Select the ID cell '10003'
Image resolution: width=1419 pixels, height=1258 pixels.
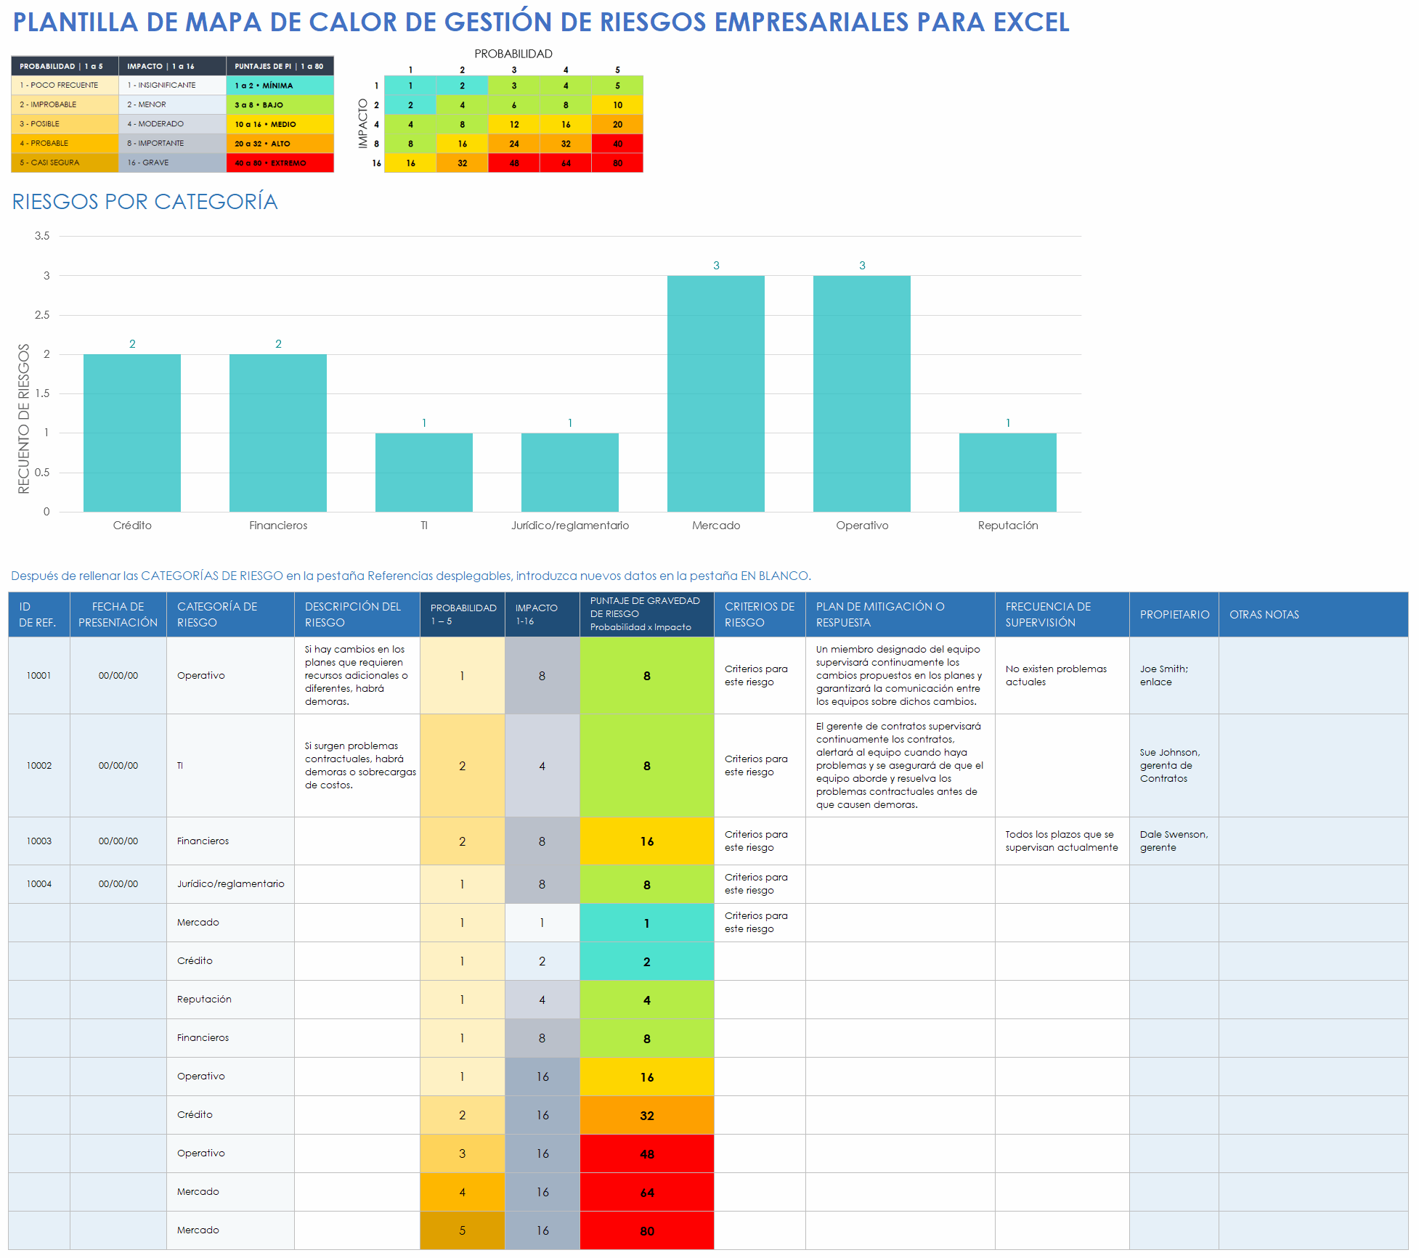click(39, 841)
